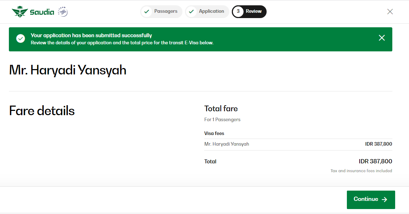The image size is (409, 214).
Task: Click the success checkmark in green banner
Action: pyautogui.click(x=21, y=39)
